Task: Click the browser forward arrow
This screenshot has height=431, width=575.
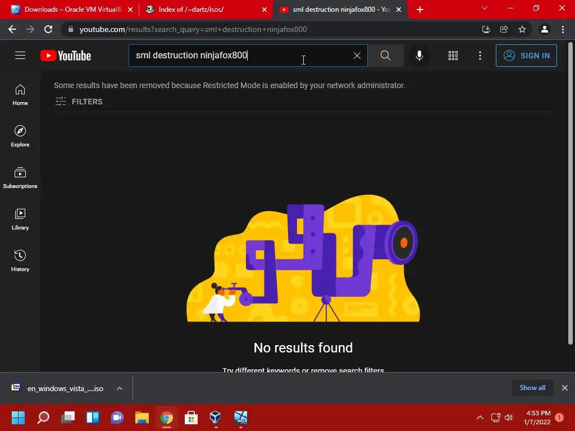Action: coord(30,29)
